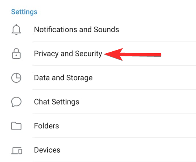This screenshot has height=162, width=196.
Task: Open the Chat Settings entry
Action: (x=56, y=102)
